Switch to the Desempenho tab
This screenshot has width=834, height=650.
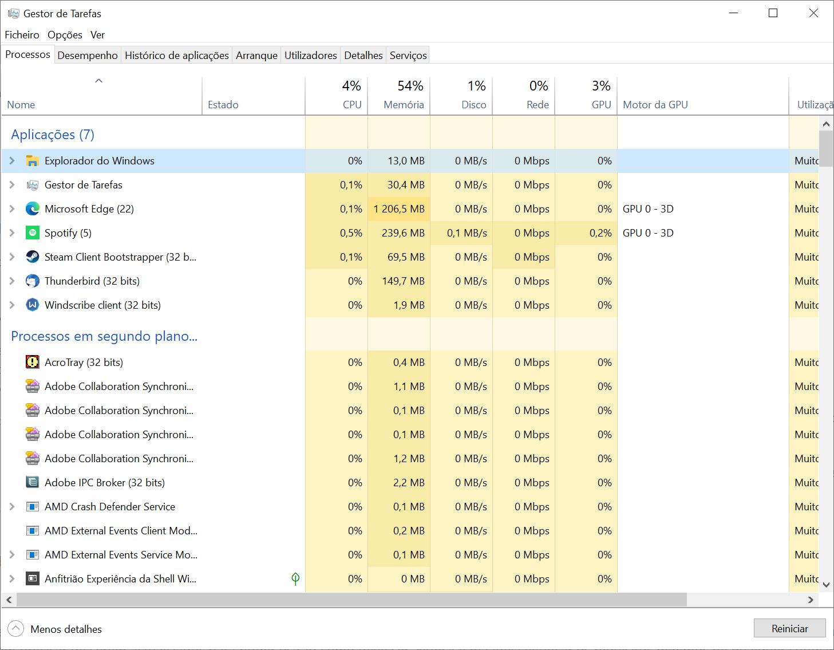pos(88,56)
